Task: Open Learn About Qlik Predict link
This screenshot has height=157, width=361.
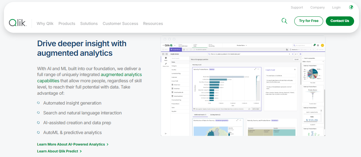Action: click(x=60, y=151)
